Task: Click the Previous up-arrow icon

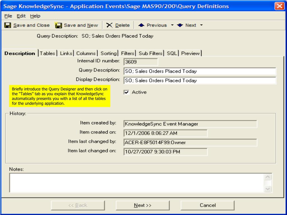Action: [x=141, y=25]
